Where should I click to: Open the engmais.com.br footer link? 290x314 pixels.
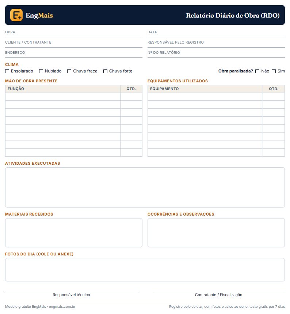(62, 307)
